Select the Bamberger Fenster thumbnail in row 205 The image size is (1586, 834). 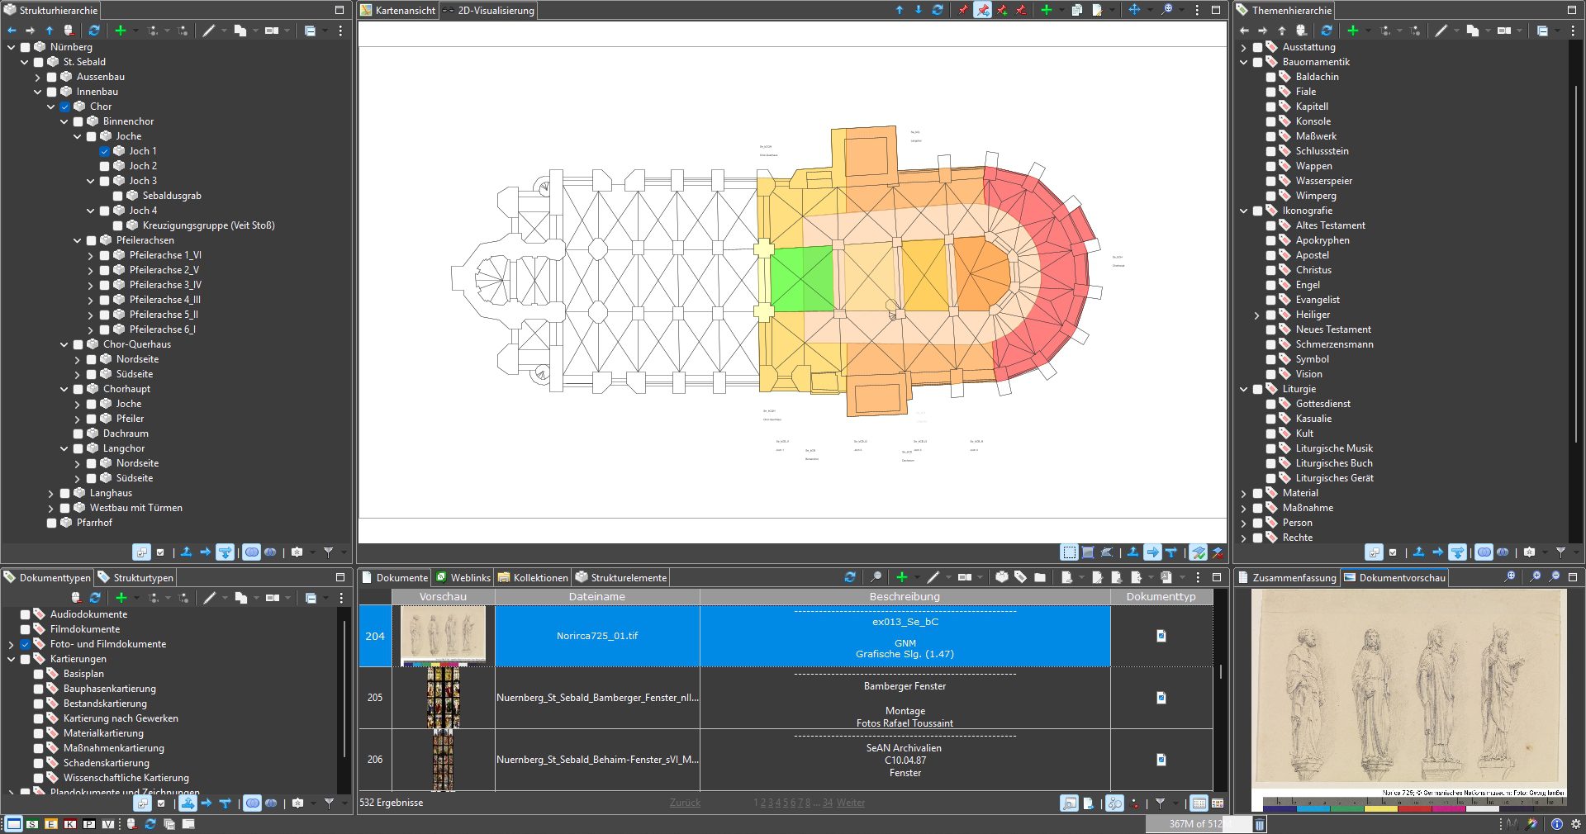[443, 698]
